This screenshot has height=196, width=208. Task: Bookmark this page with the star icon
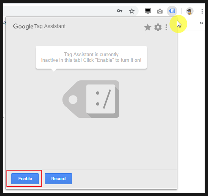click(x=132, y=11)
